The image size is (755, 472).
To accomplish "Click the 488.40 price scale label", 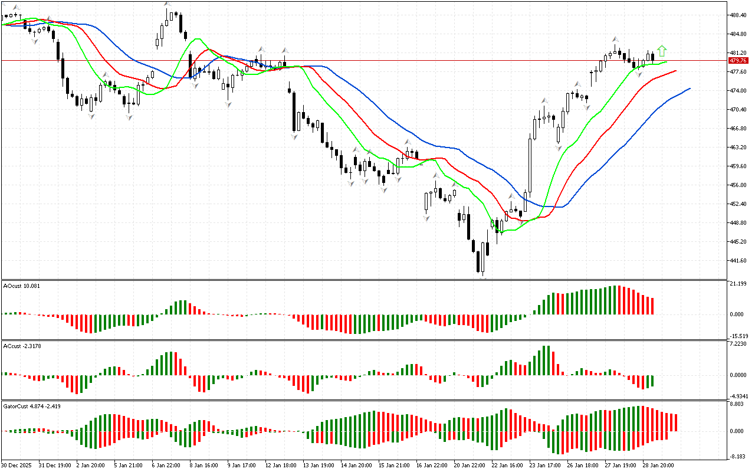I will click(x=738, y=15).
